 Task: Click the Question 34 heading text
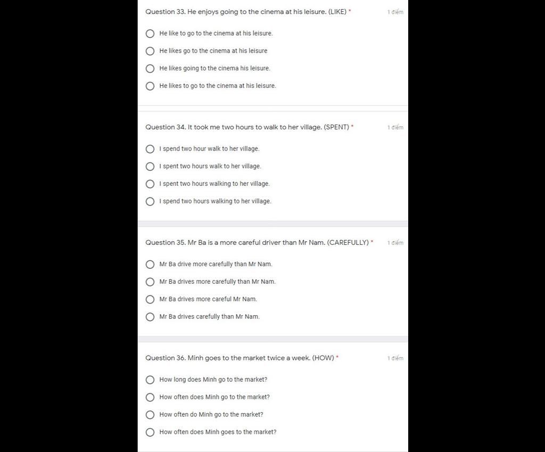click(247, 127)
